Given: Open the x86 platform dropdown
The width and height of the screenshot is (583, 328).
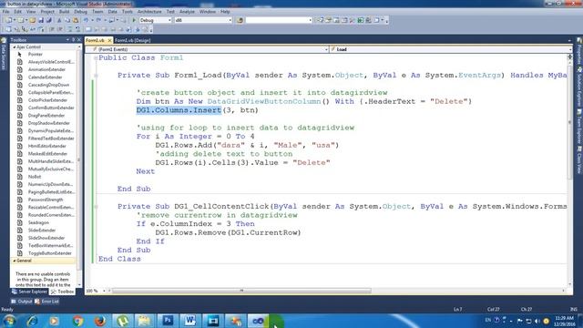Looking at the screenshot, I should 230,20.
